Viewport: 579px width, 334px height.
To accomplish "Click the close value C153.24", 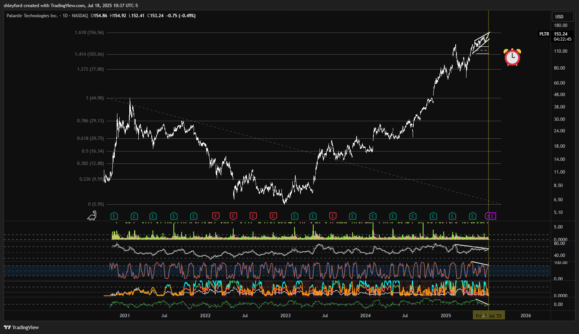I will pyautogui.click(x=155, y=16).
